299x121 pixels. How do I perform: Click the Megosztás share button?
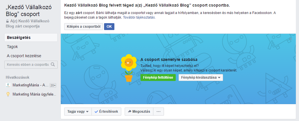click(139, 112)
